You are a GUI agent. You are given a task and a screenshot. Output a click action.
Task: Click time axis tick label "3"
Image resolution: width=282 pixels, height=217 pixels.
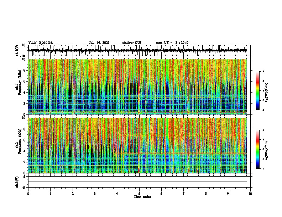(95, 194)
